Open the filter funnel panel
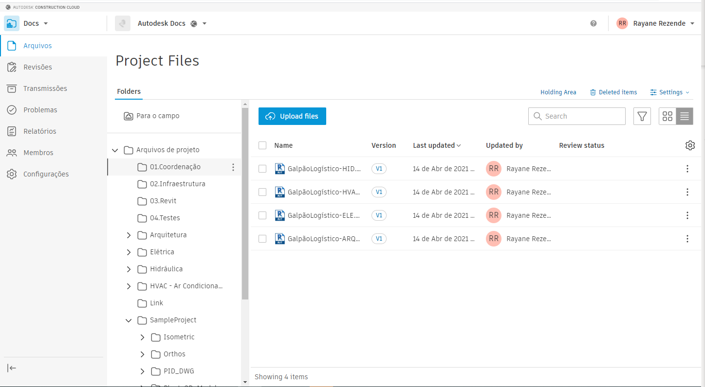The image size is (705, 387). click(642, 116)
